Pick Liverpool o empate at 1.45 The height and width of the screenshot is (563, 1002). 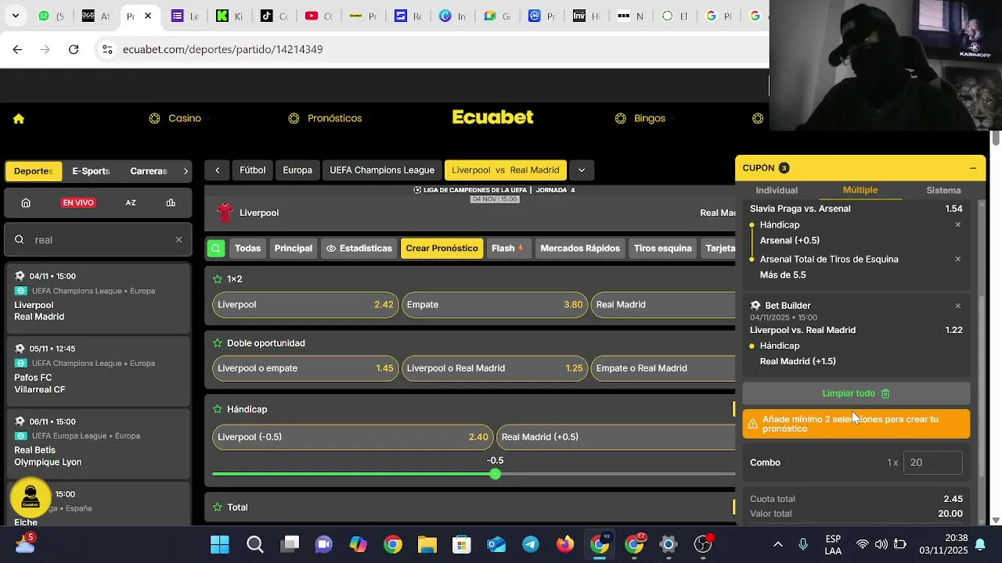(305, 368)
